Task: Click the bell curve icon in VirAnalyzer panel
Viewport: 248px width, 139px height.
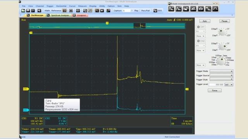Action: [215, 9]
